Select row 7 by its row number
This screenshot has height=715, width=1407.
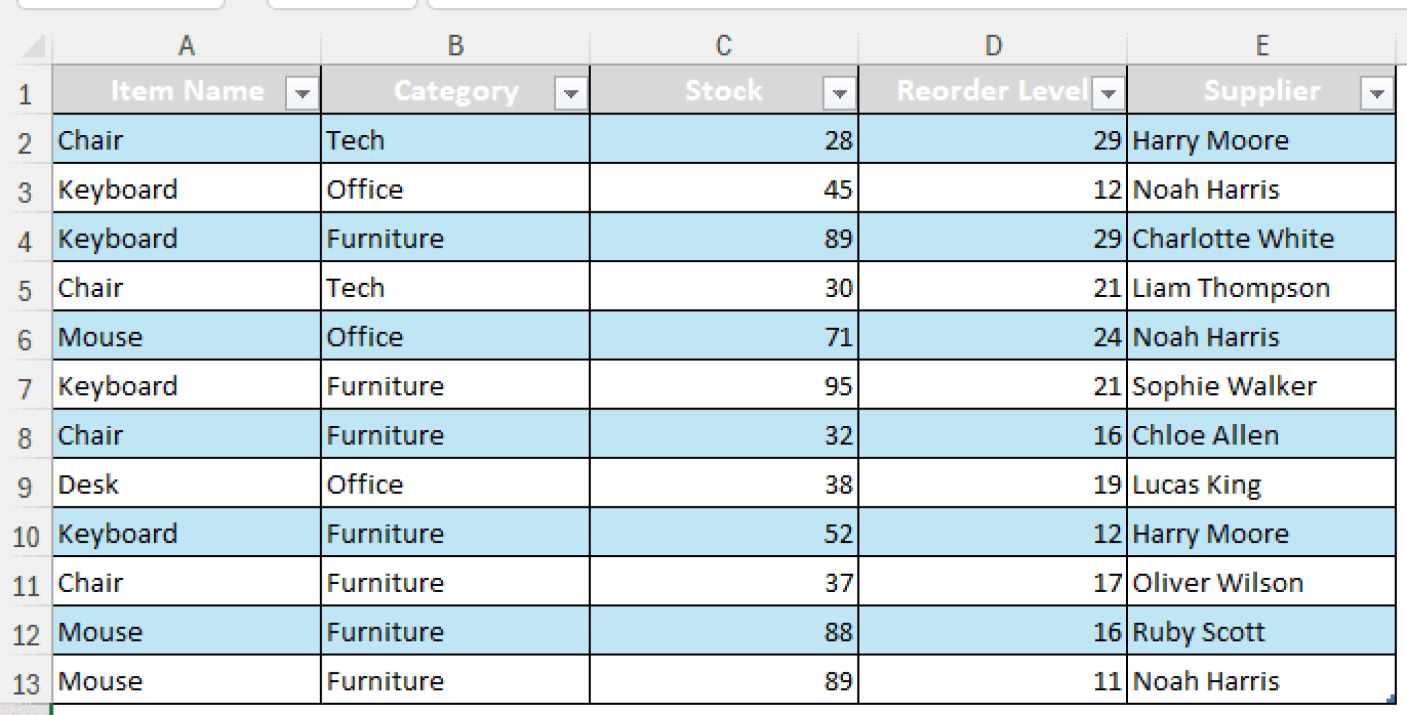pos(26,386)
